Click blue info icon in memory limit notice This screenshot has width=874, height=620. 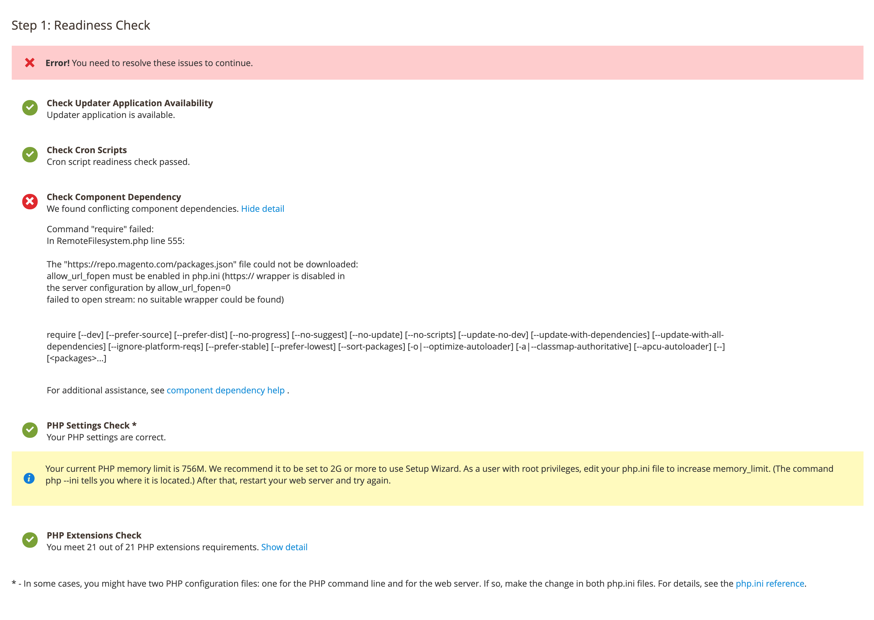pyautogui.click(x=29, y=478)
